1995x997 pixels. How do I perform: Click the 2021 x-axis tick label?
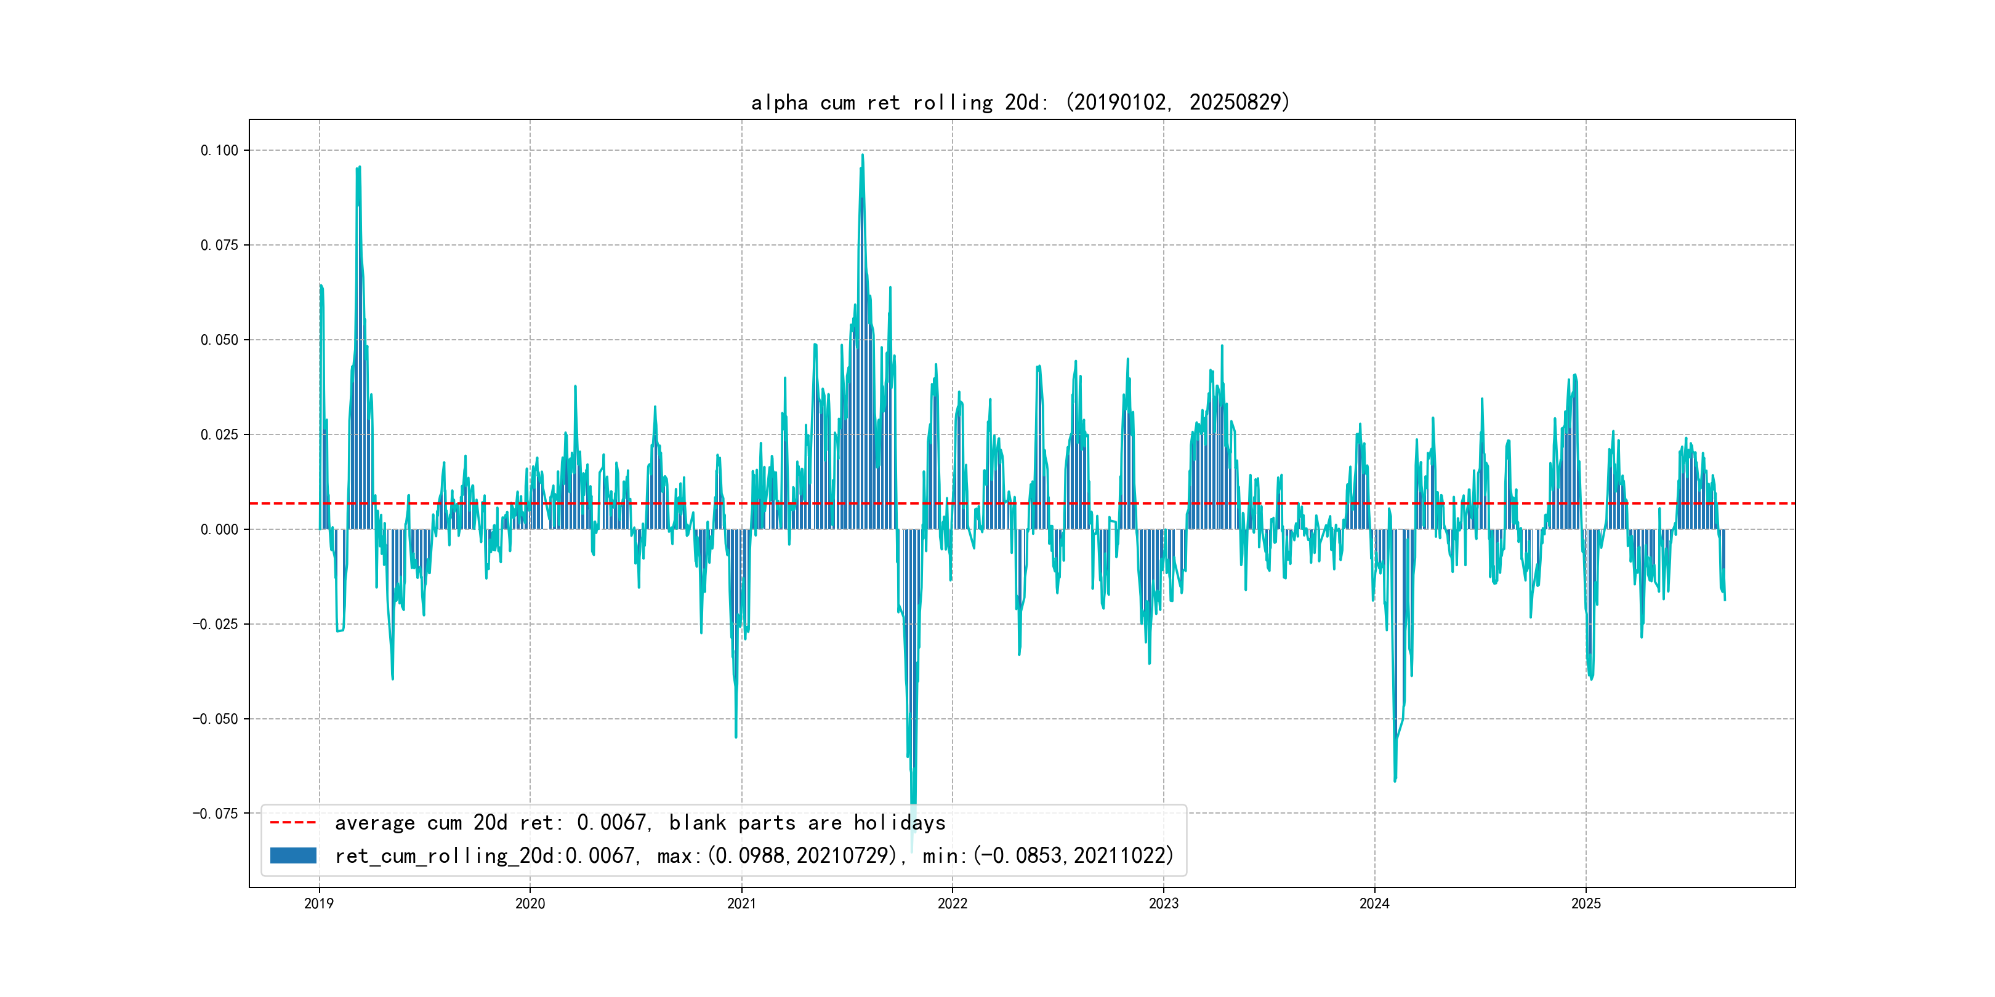pos(741,903)
